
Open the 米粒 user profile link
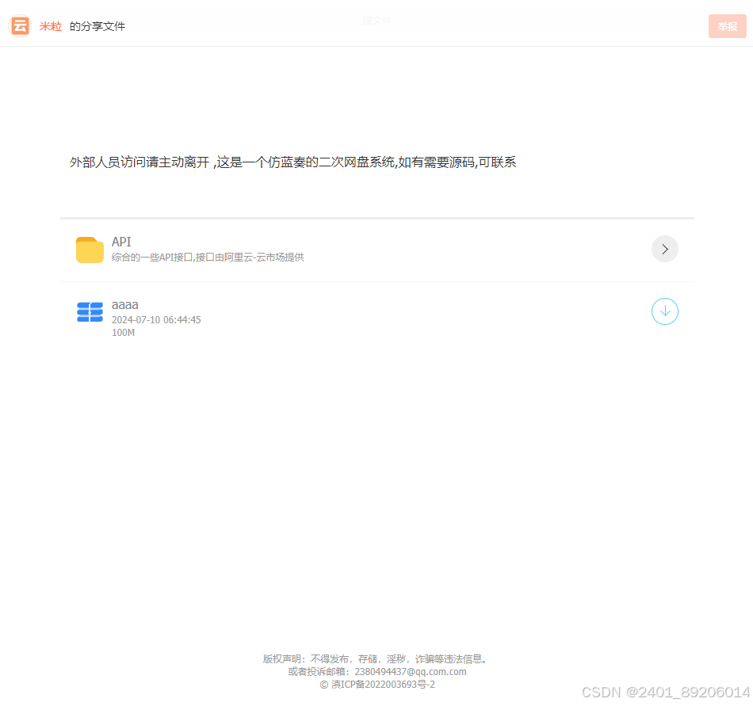pyautogui.click(x=51, y=26)
